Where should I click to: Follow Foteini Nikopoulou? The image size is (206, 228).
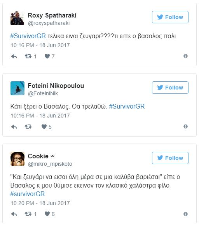[170, 88]
